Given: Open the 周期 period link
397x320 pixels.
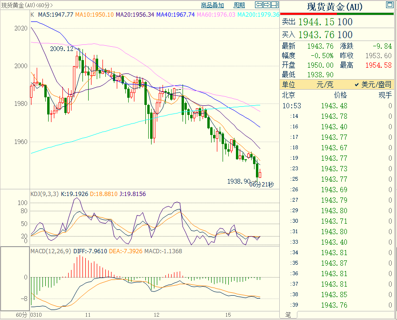Looking at the screenshot, I should coord(239,5).
